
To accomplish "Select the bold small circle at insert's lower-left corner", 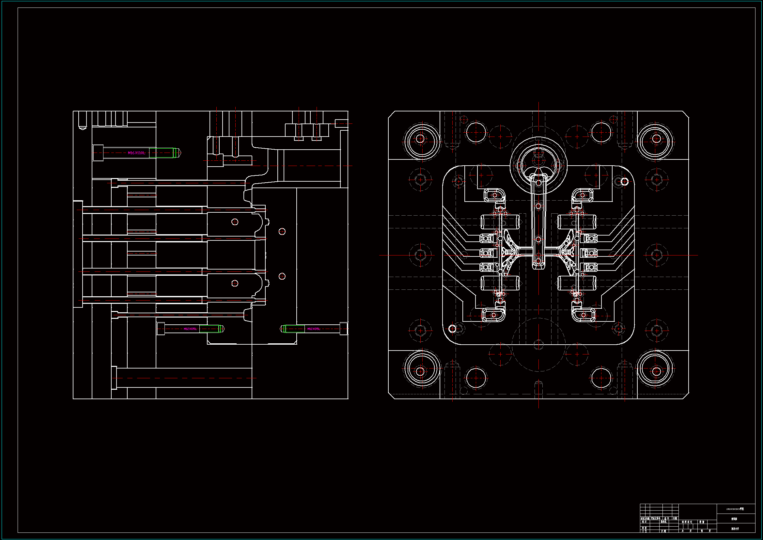I will [x=452, y=329].
